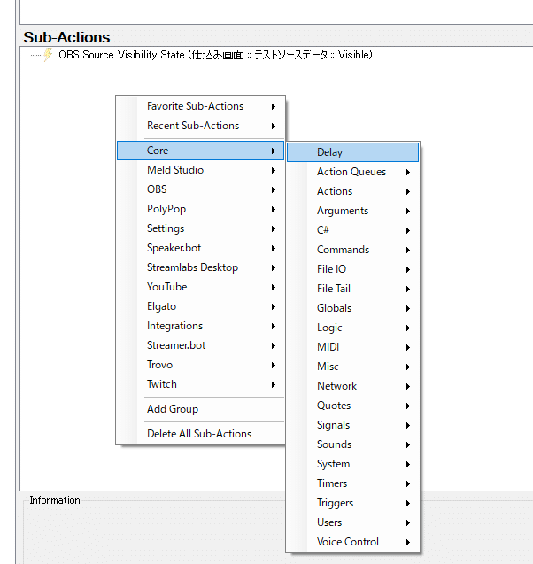Open the Globals submenu
The width and height of the screenshot is (533, 564).
(x=352, y=308)
